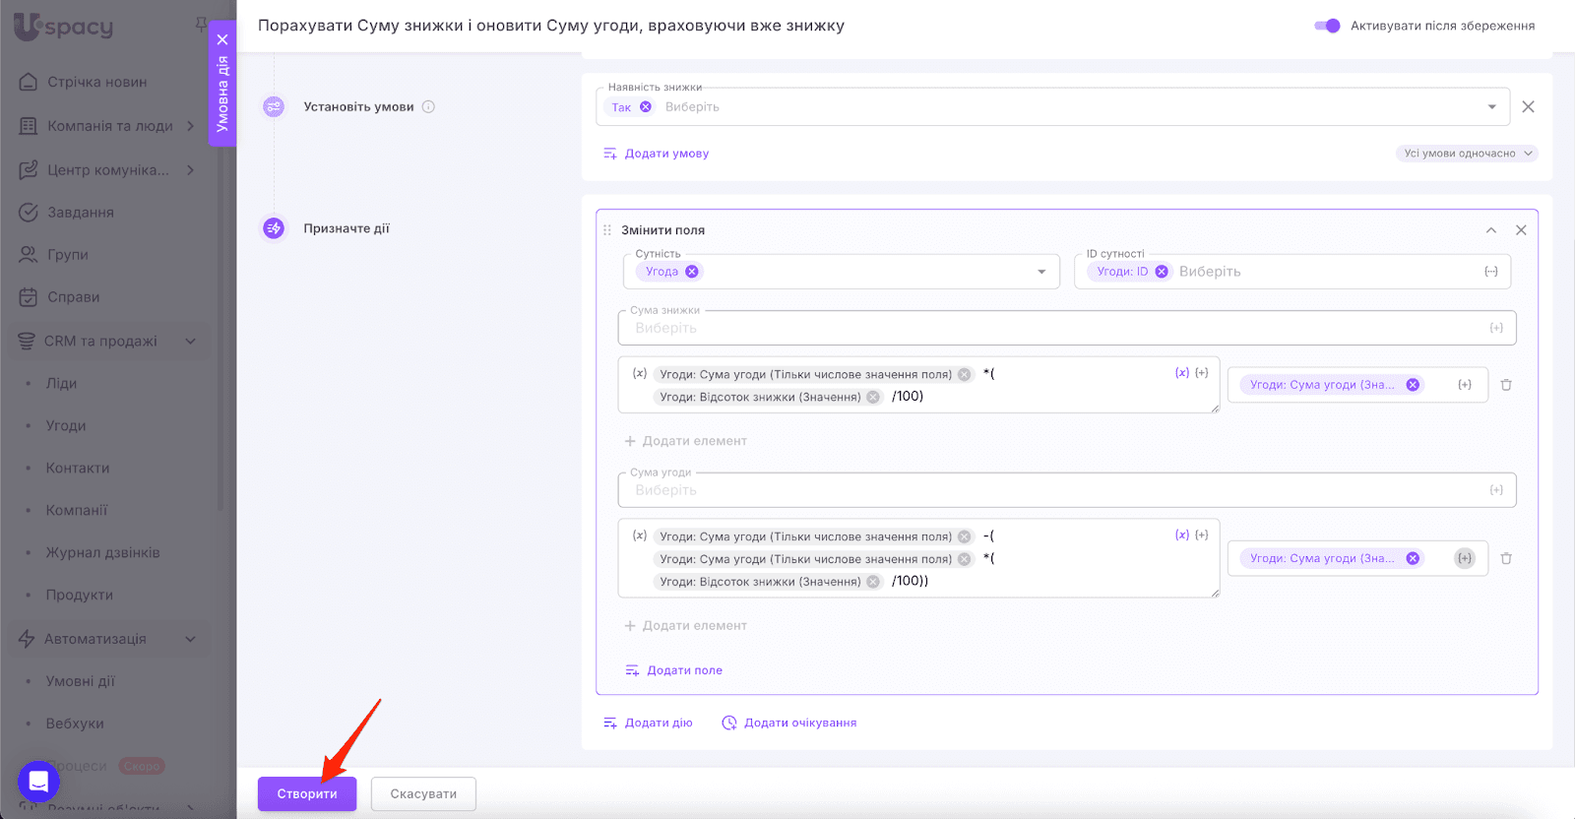This screenshot has height=819, width=1575.
Task: Click the chat support bubble icon
Action: 38,782
